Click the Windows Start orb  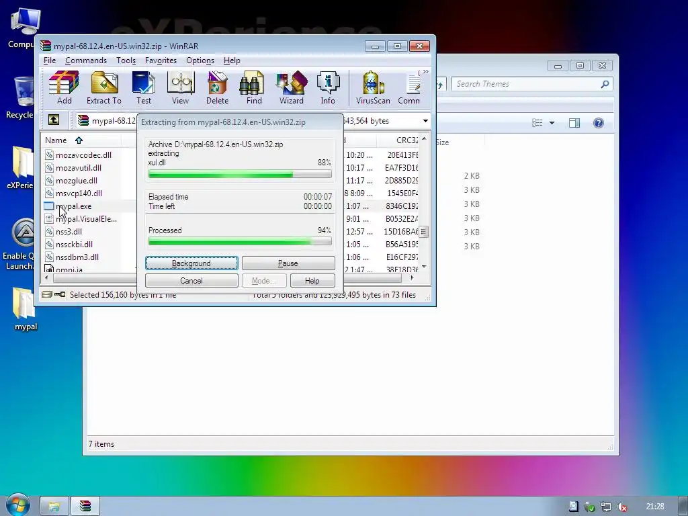click(17, 505)
